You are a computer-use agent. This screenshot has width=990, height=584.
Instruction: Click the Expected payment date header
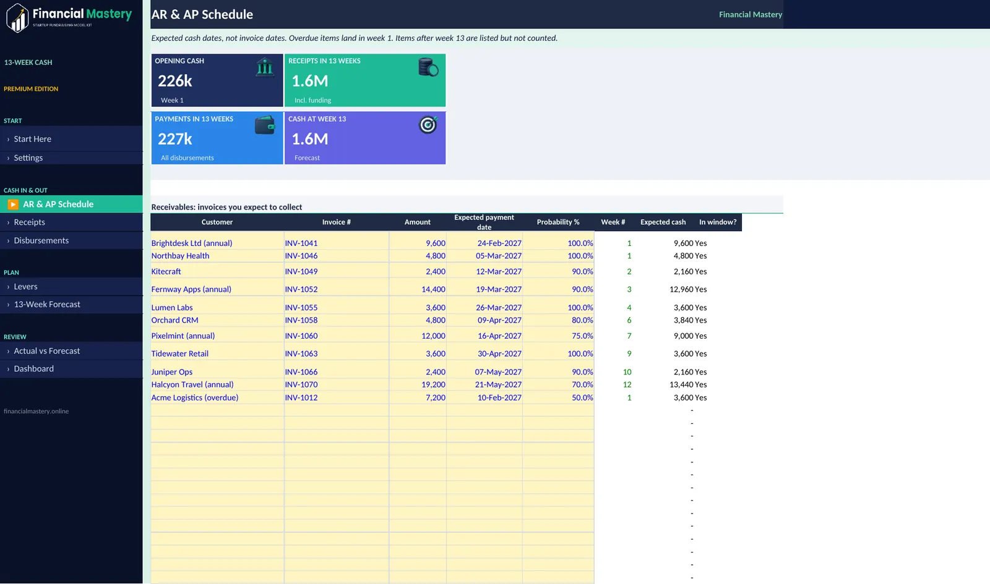click(x=484, y=222)
